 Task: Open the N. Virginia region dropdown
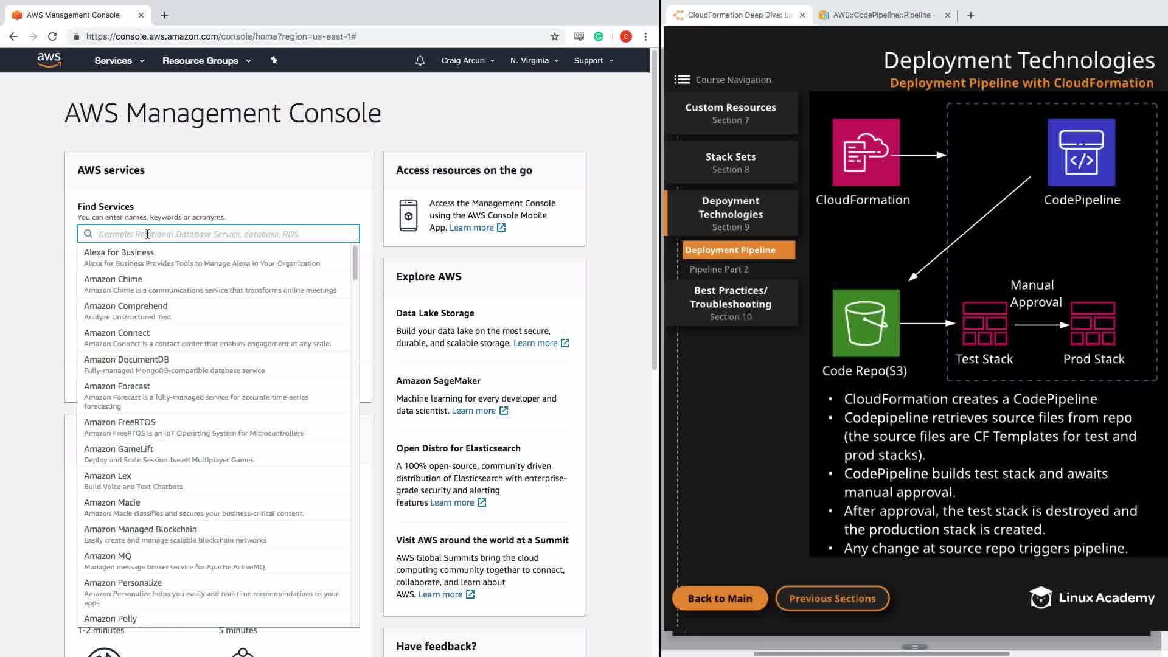[x=534, y=60]
